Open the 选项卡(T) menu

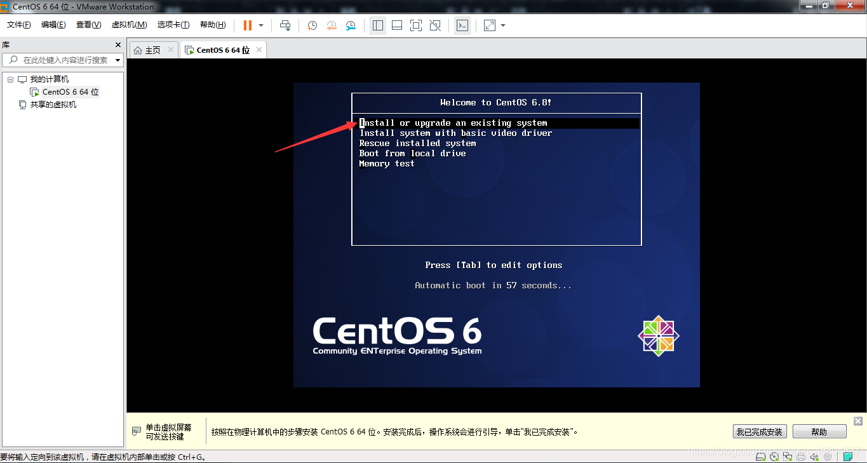(173, 25)
